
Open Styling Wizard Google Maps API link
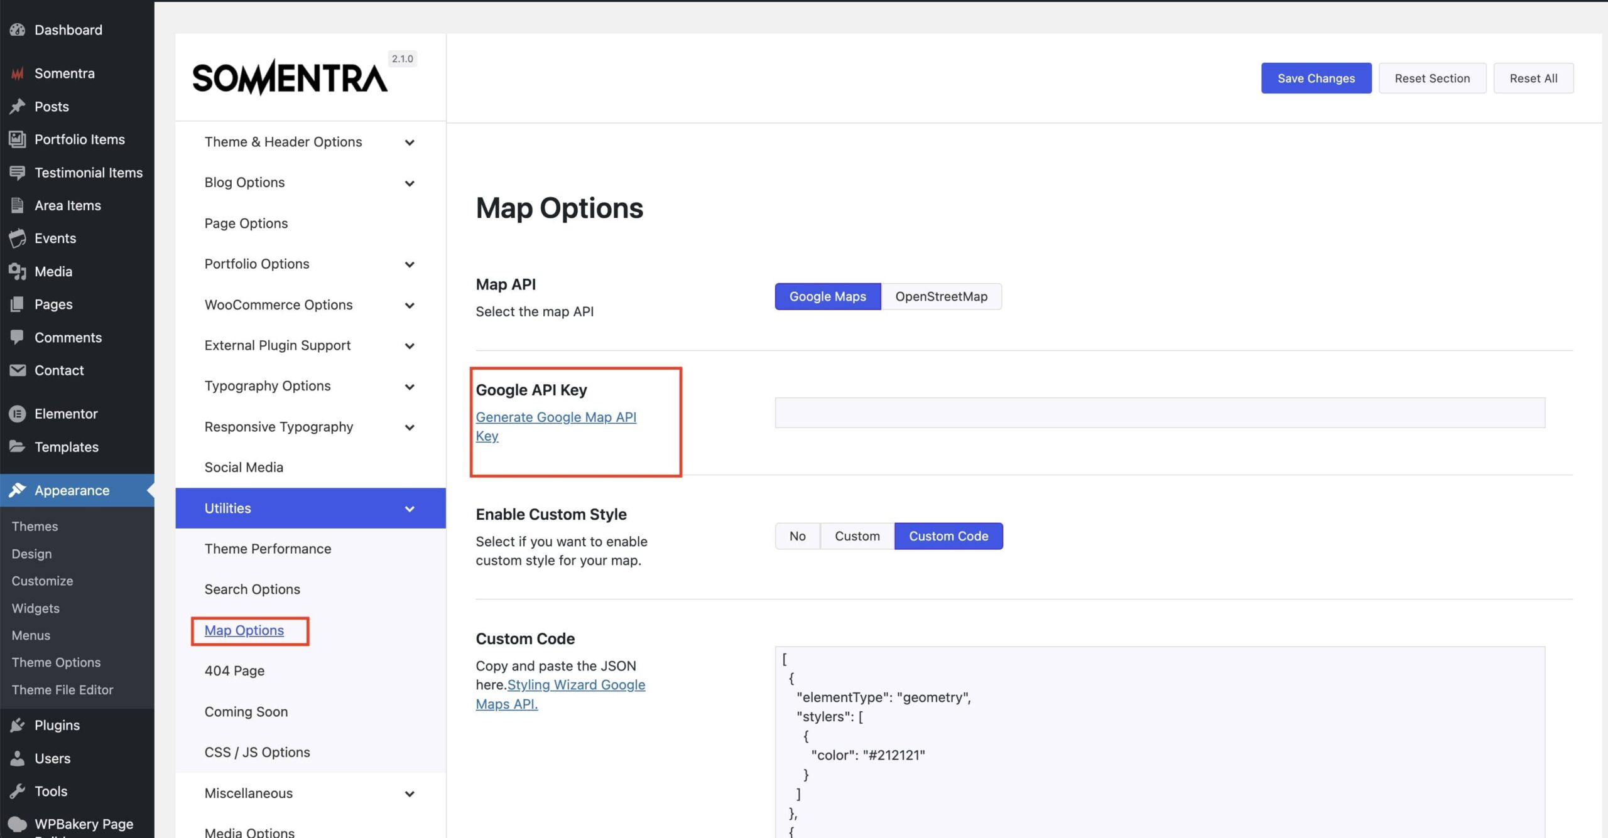coord(560,694)
